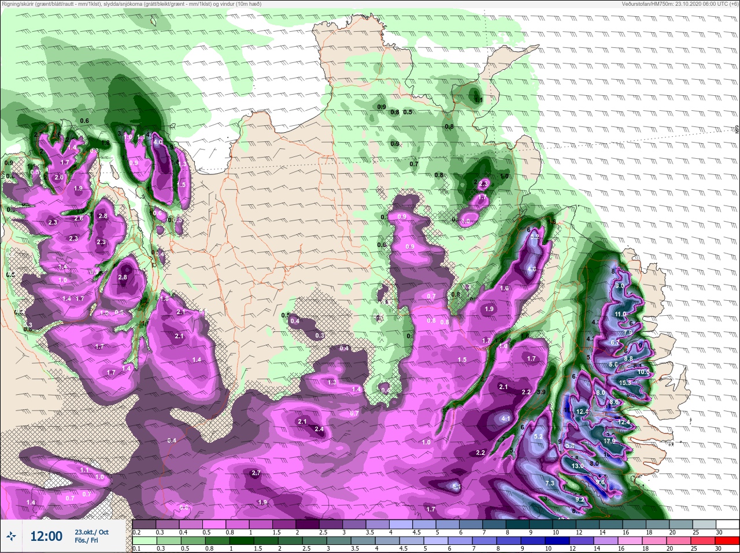Click the 3.9 precipitation value on the map

point(541,392)
